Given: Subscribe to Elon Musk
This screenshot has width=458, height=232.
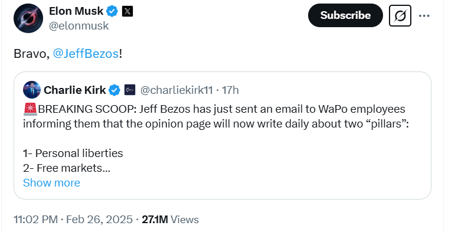Looking at the screenshot, I should (345, 15).
